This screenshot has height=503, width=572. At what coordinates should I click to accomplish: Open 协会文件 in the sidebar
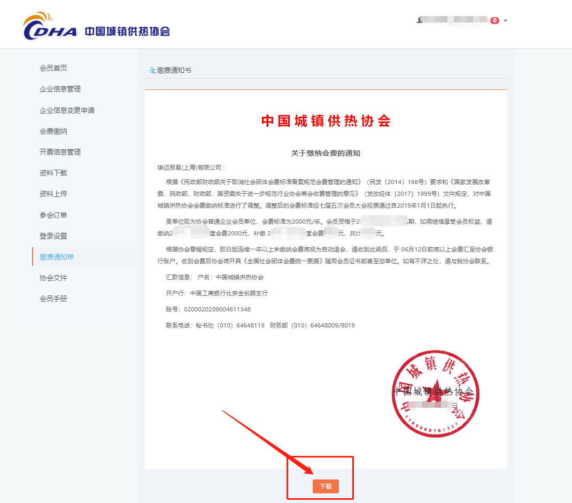point(53,278)
